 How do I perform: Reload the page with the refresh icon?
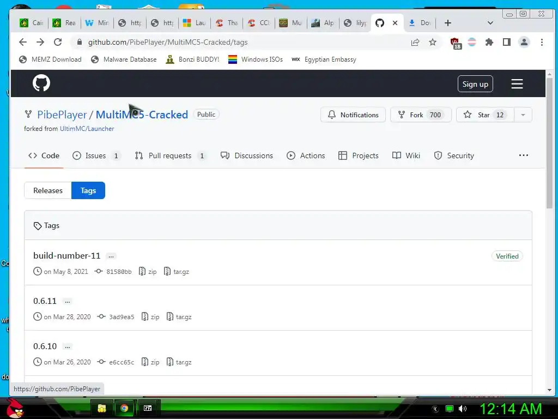point(58,42)
